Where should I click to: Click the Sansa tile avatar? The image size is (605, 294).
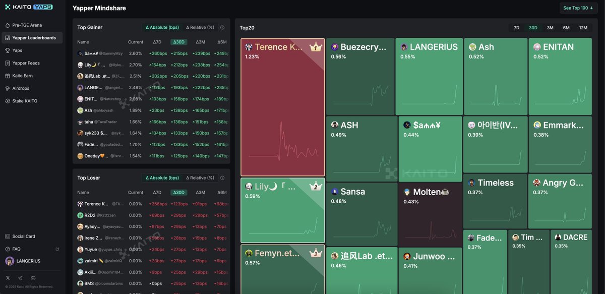point(335,192)
